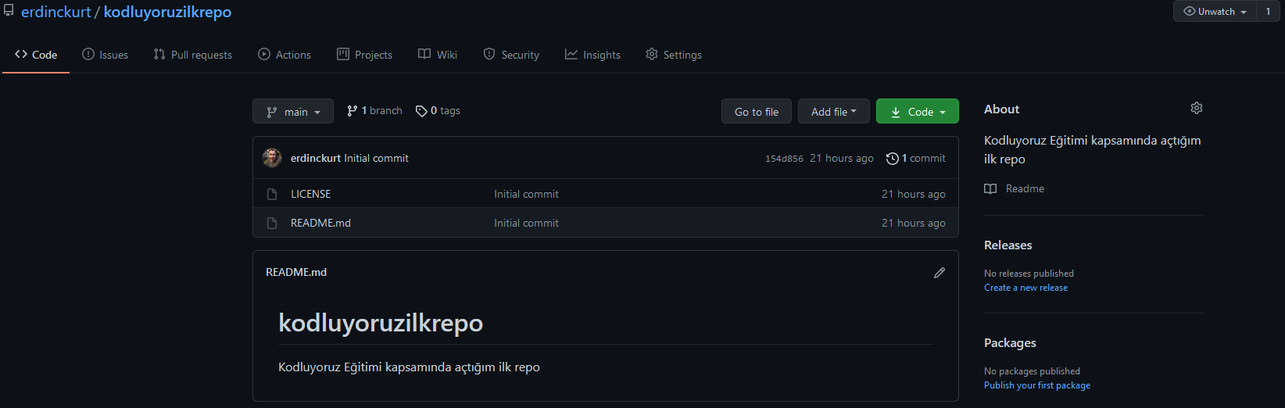Click 21 hours ago in README.md row
Image resolution: width=1285 pixels, height=408 pixels.
(x=914, y=223)
